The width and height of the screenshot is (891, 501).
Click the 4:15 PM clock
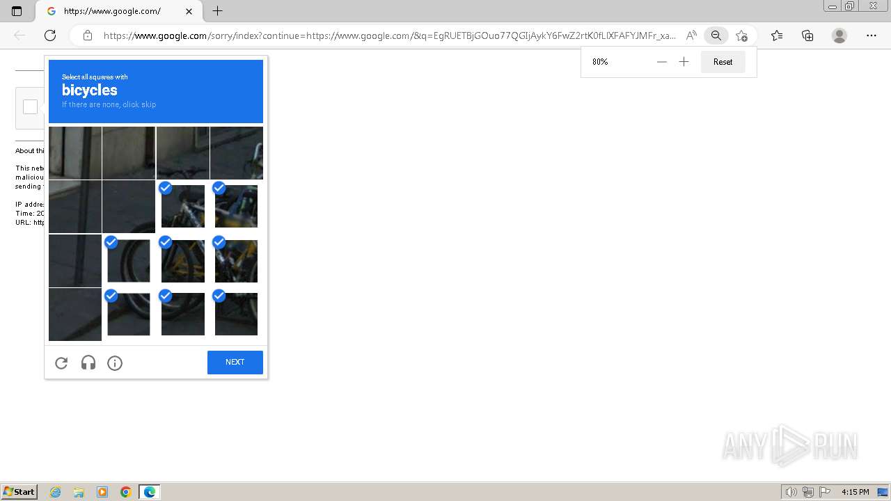pyautogui.click(x=855, y=492)
